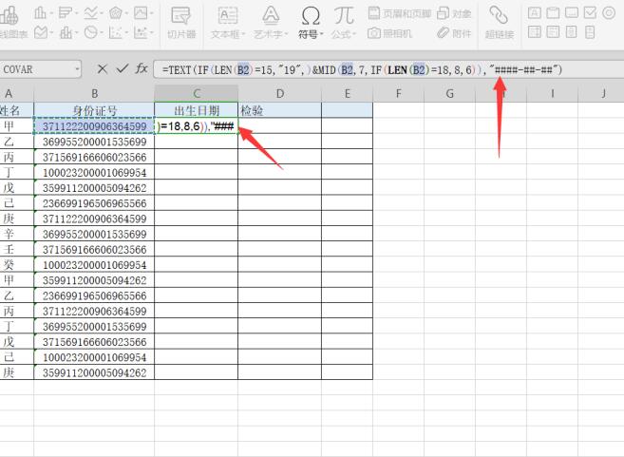Open the fx insert function dialog
Image resolution: width=624 pixels, height=457 pixels.
click(142, 68)
